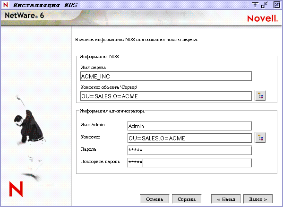
Task: Click the 'Информация администратора' group title
Action: [x=112, y=111]
